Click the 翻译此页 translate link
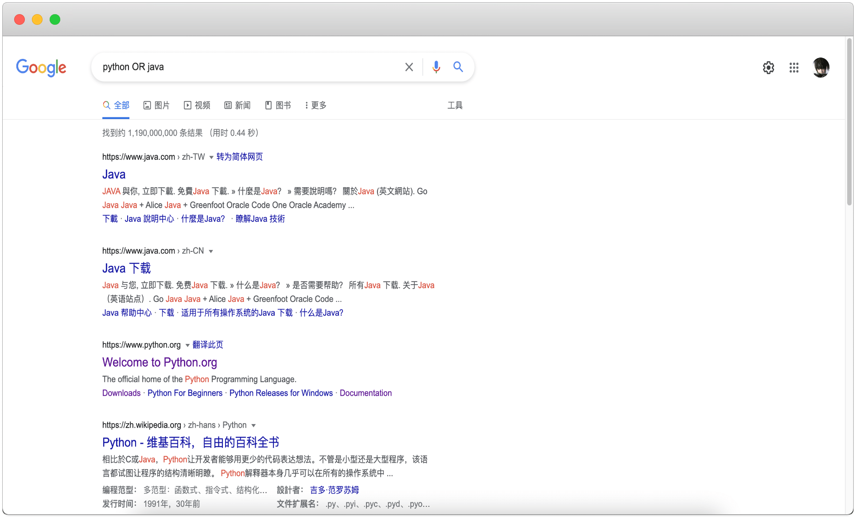The image size is (856, 517). [208, 345]
